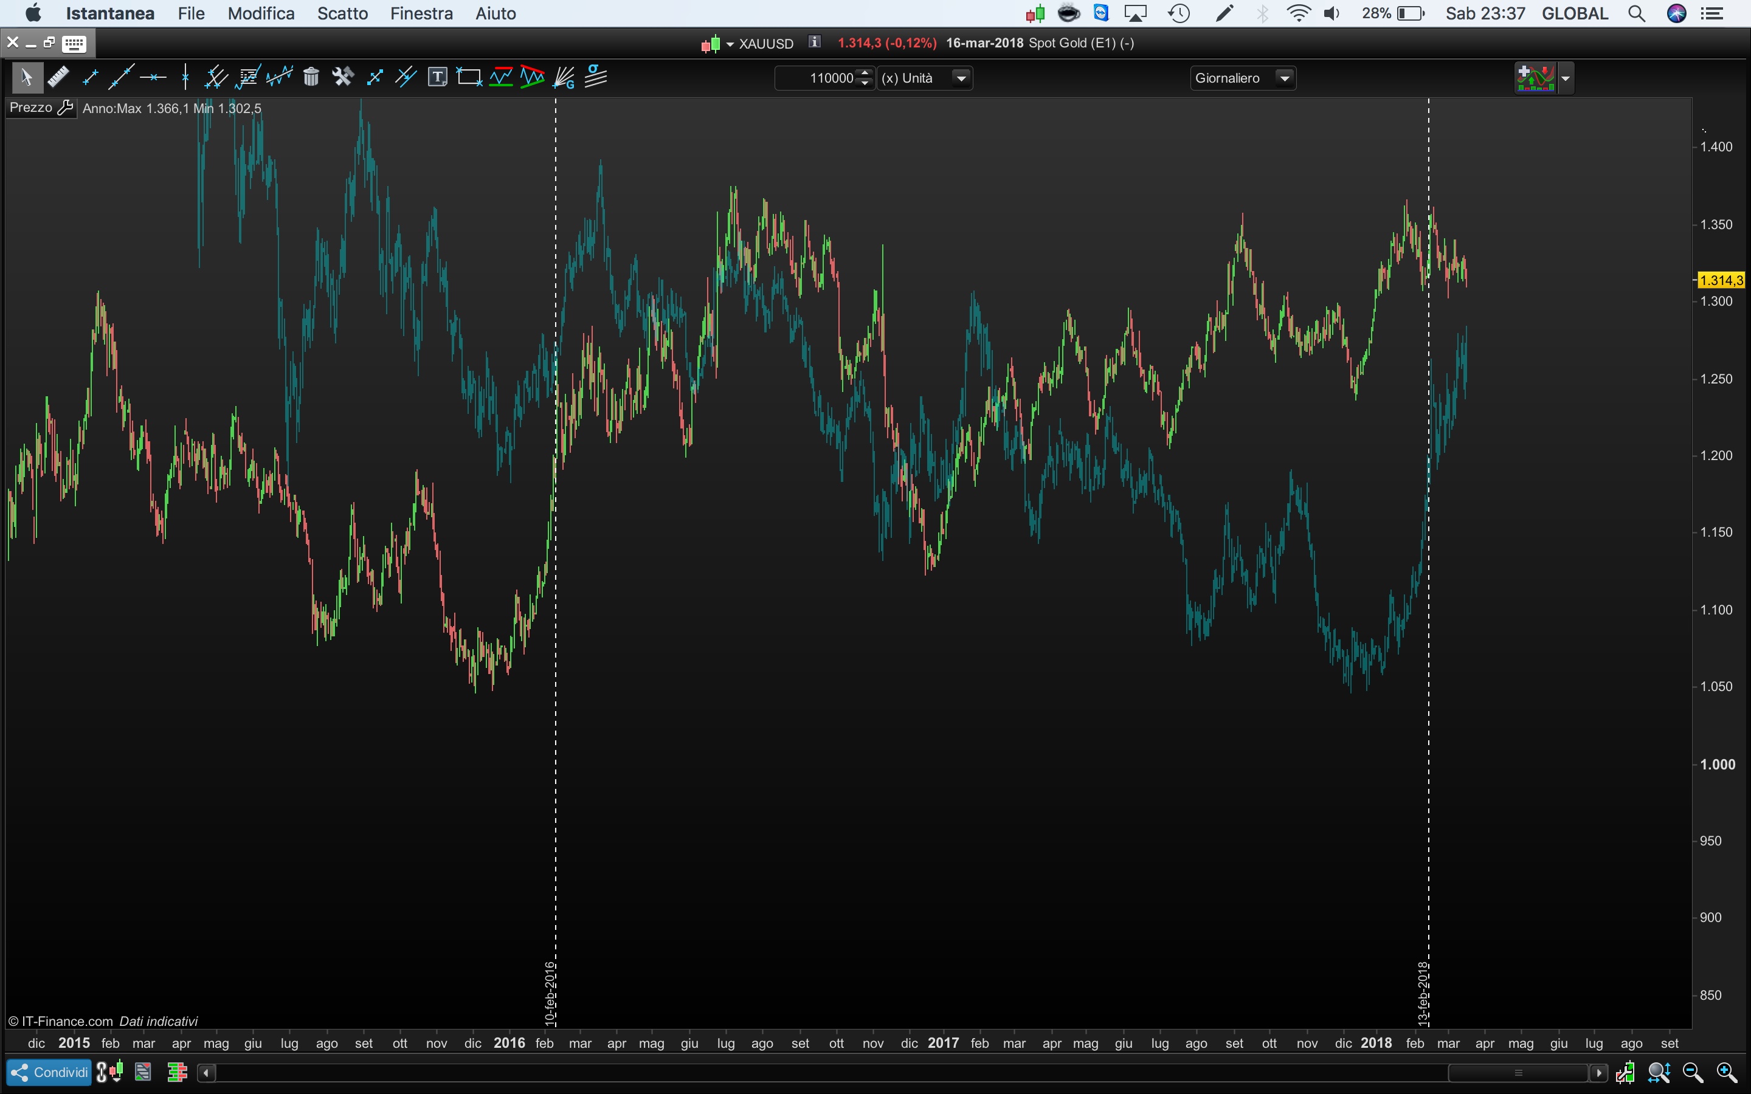The height and width of the screenshot is (1094, 1751).
Task: Pick the rectangle drawing tool
Action: 469,77
